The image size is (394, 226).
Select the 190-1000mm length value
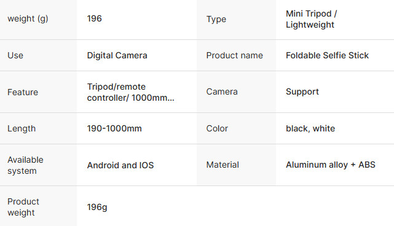(114, 128)
